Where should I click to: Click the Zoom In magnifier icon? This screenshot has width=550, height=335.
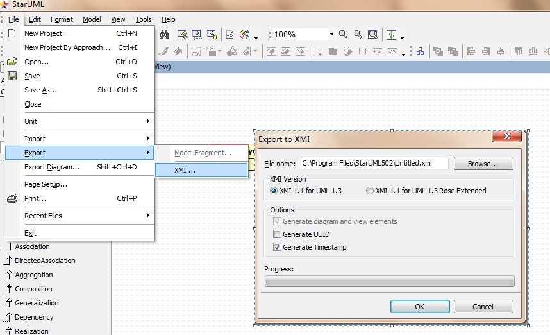[x=343, y=34]
